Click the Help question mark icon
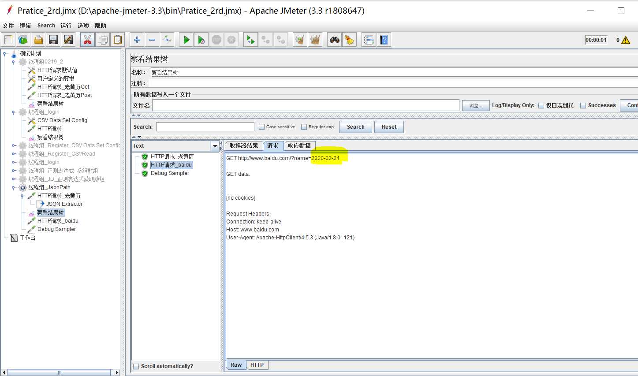 click(384, 40)
